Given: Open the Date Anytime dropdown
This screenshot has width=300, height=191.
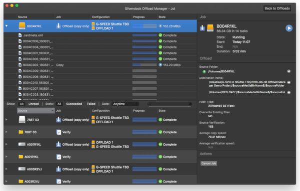Looking at the screenshot, I should point(125,104).
